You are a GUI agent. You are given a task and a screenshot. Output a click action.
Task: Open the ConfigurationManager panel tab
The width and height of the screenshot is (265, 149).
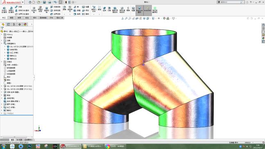pos(14,25)
